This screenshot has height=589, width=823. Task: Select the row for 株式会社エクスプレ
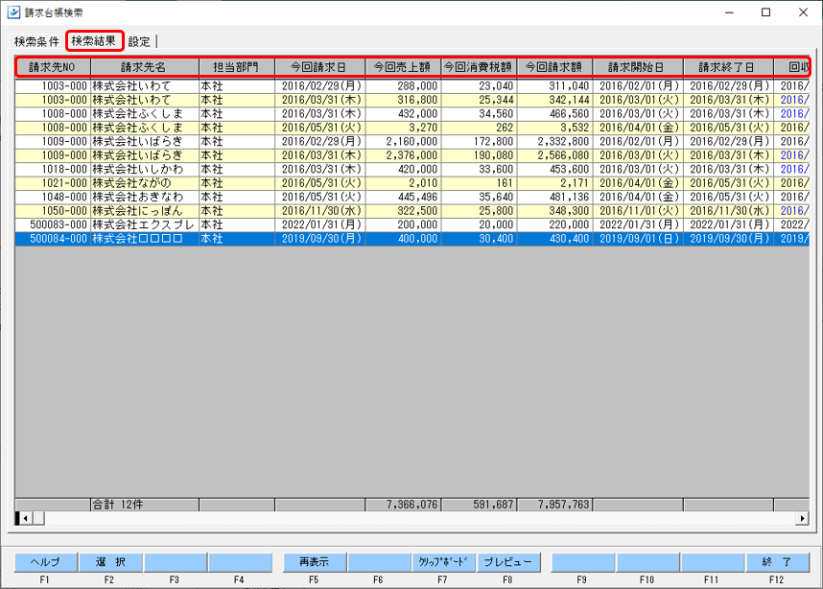pos(412,224)
